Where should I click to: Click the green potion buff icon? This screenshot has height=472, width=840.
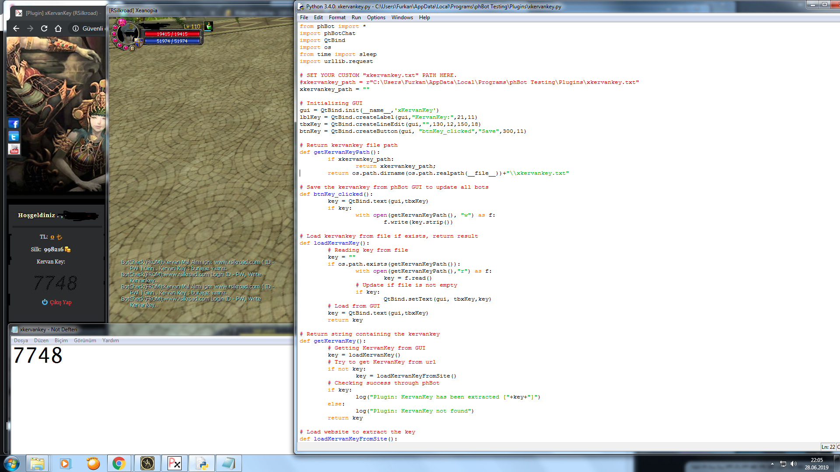209,26
